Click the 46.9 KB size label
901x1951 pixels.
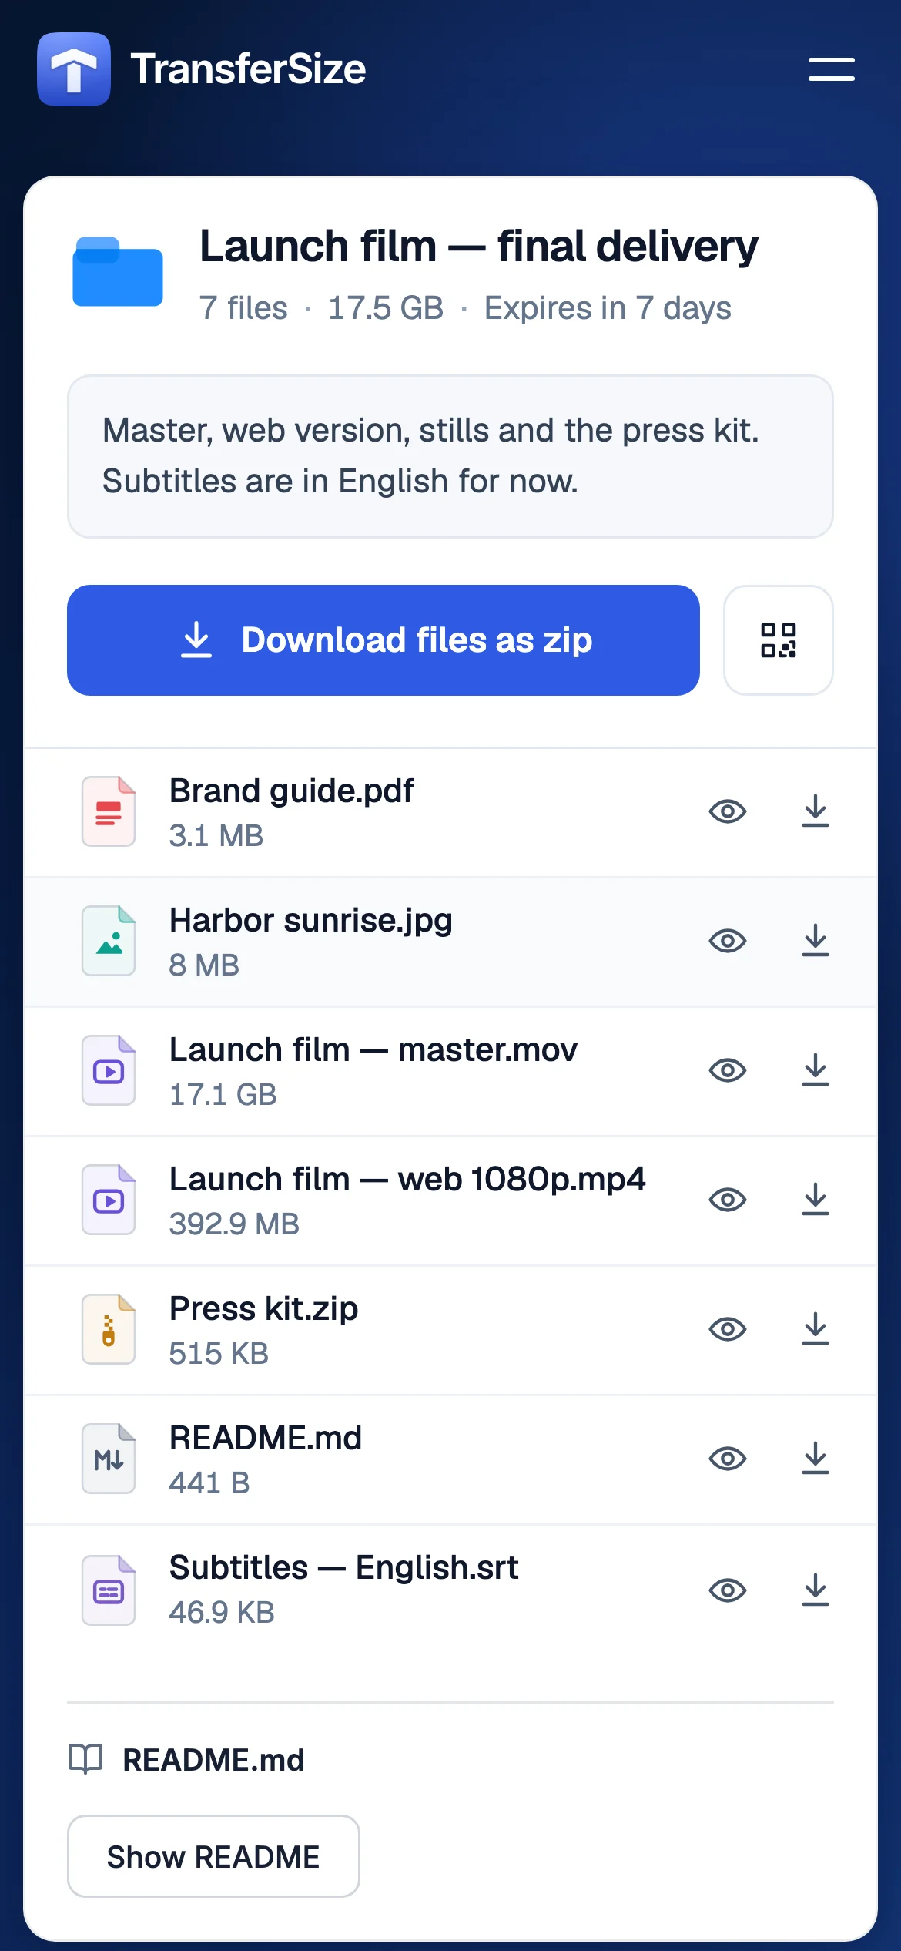[x=222, y=1612]
